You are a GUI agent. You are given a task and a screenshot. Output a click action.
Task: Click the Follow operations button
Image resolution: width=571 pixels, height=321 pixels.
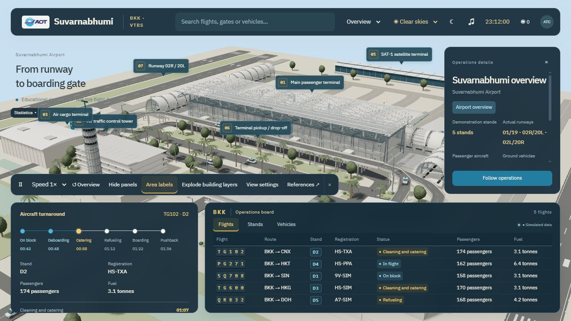(502, 178)
